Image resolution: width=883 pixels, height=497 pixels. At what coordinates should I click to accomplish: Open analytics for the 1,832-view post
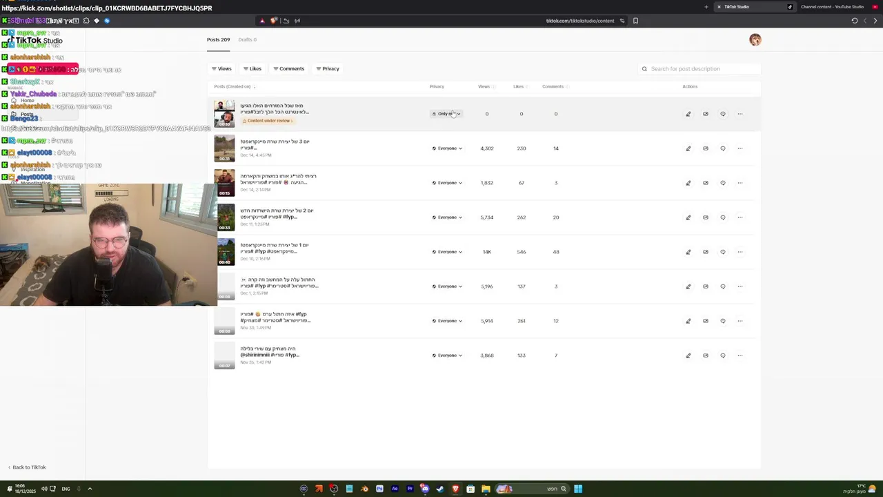(x=705, y=183)
